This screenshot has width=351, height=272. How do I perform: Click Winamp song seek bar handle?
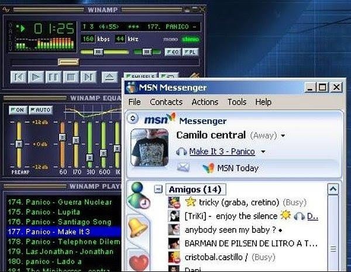tap(68, 62)
